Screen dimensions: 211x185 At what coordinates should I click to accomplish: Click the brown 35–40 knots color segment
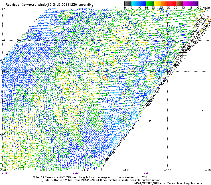click(x=180, y=3)
